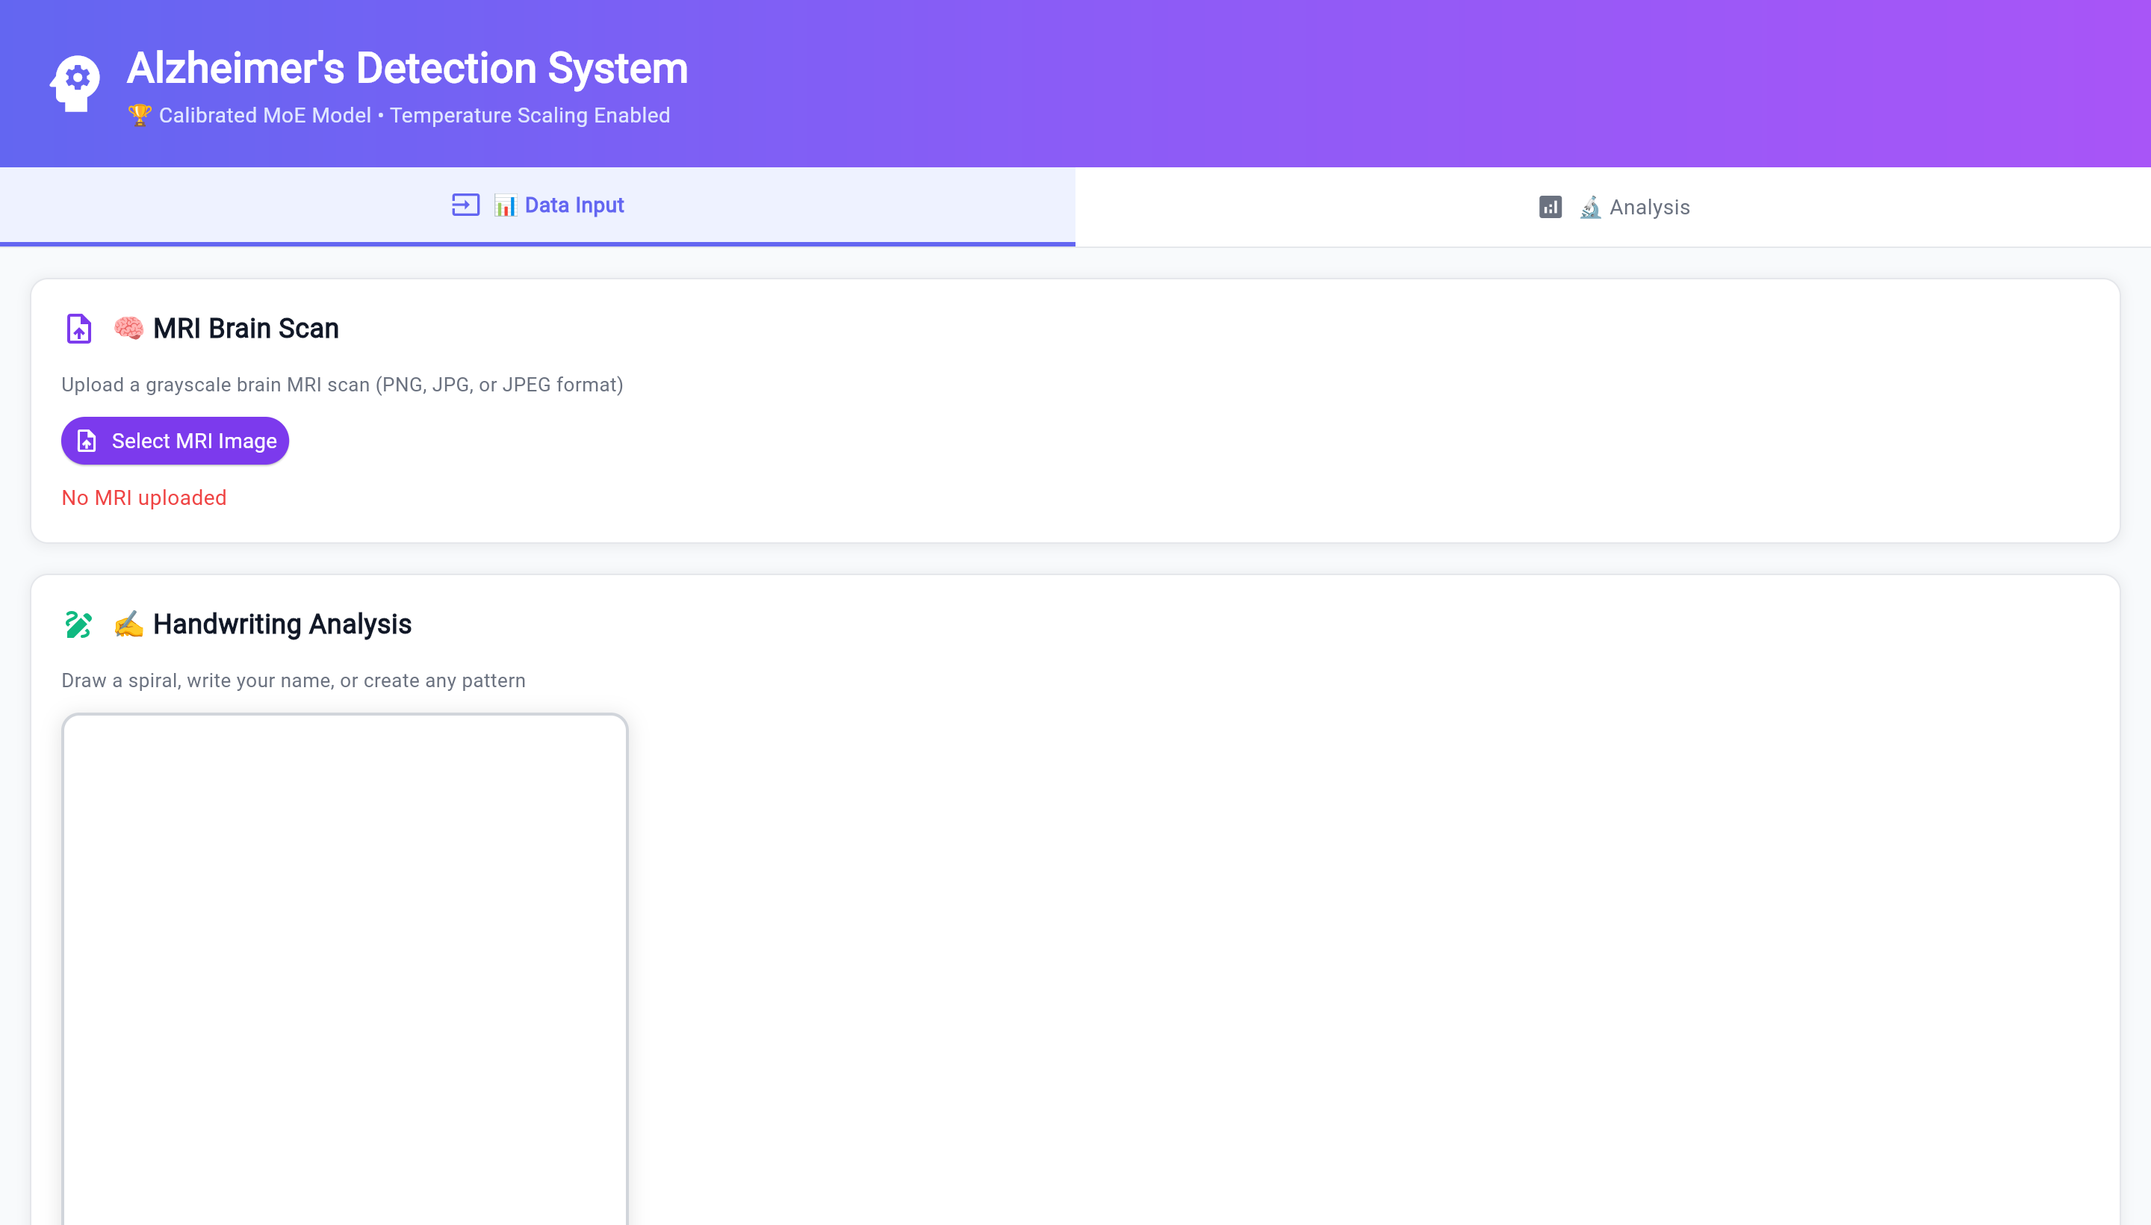The image size is (2151, 1225).
Task: Click the microscope emoji beside Analysis
Action: (x=1589, y=207)
